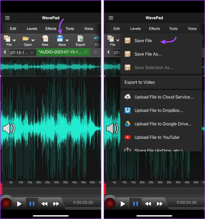Choose Upload File to DropBox...

tap(161, 111)
